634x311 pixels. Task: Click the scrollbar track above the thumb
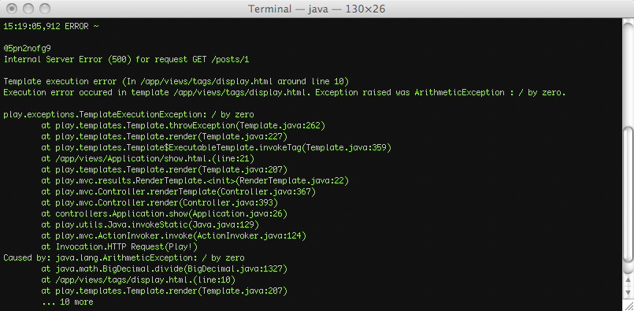point(628,72)
